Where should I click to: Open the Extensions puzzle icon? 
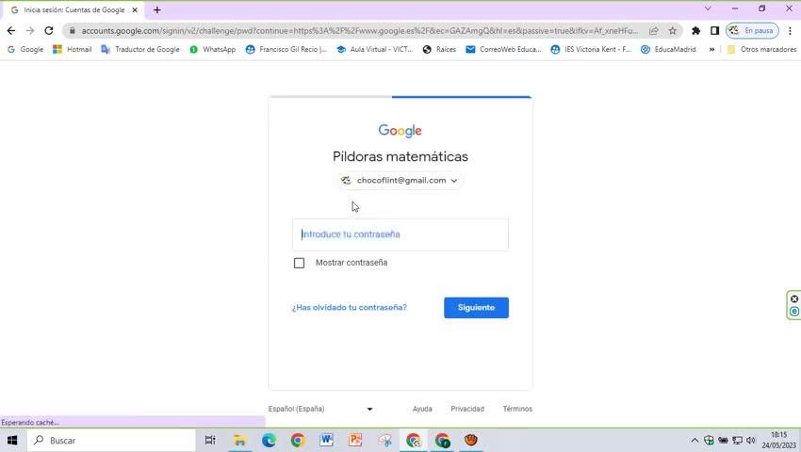coord(695,31)
